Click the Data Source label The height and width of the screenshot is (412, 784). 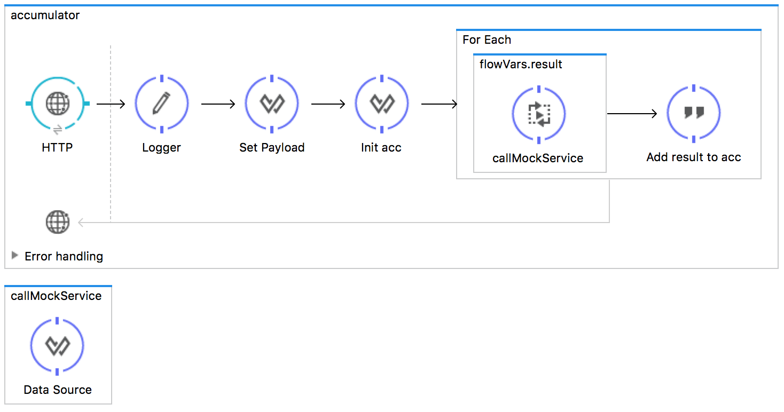(58, 390)
